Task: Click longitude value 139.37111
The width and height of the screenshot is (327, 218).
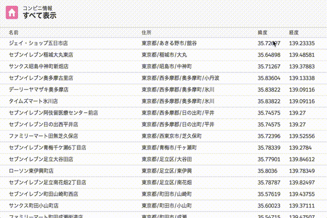Action: pos(302,205)
